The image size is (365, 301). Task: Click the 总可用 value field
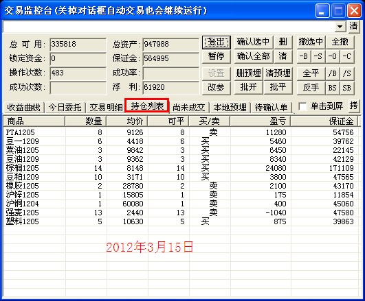[x=78, y=44]
